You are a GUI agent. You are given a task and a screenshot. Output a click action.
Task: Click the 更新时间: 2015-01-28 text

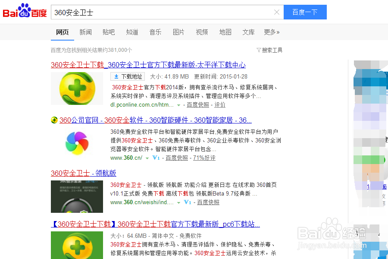(x=221, y=76)
